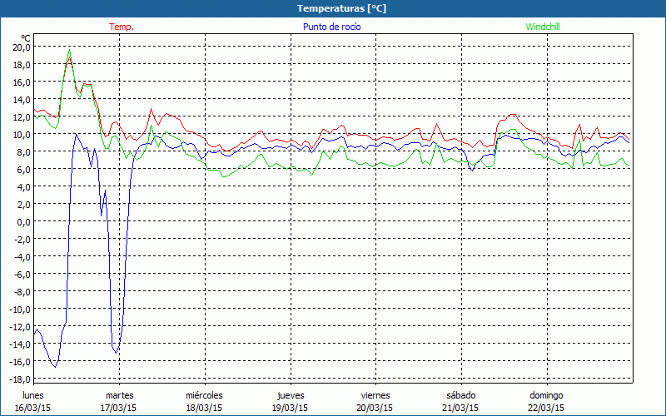
Task: Click the 10,0 y-axis value label
Action: click(22, 135)
